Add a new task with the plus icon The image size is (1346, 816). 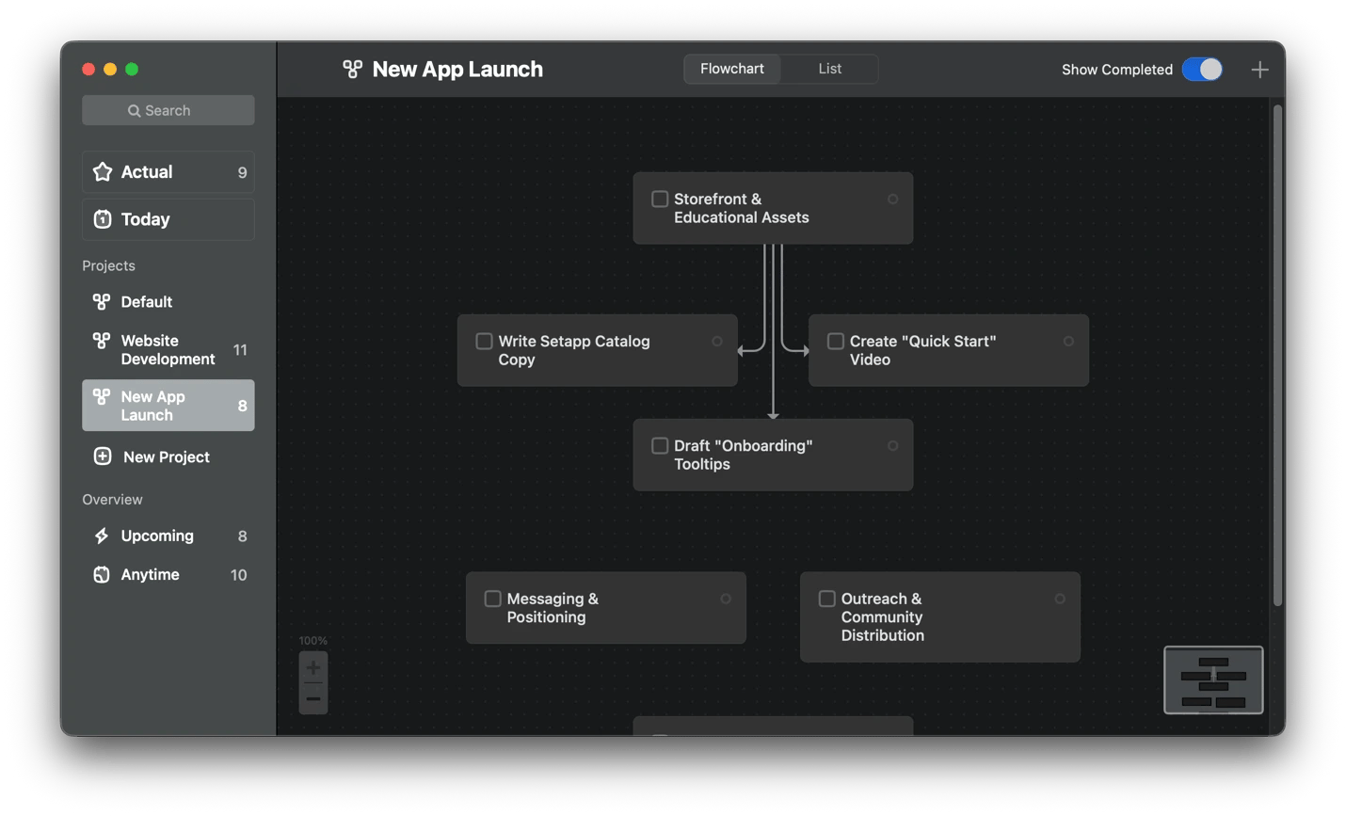[x=1259, y=70]
